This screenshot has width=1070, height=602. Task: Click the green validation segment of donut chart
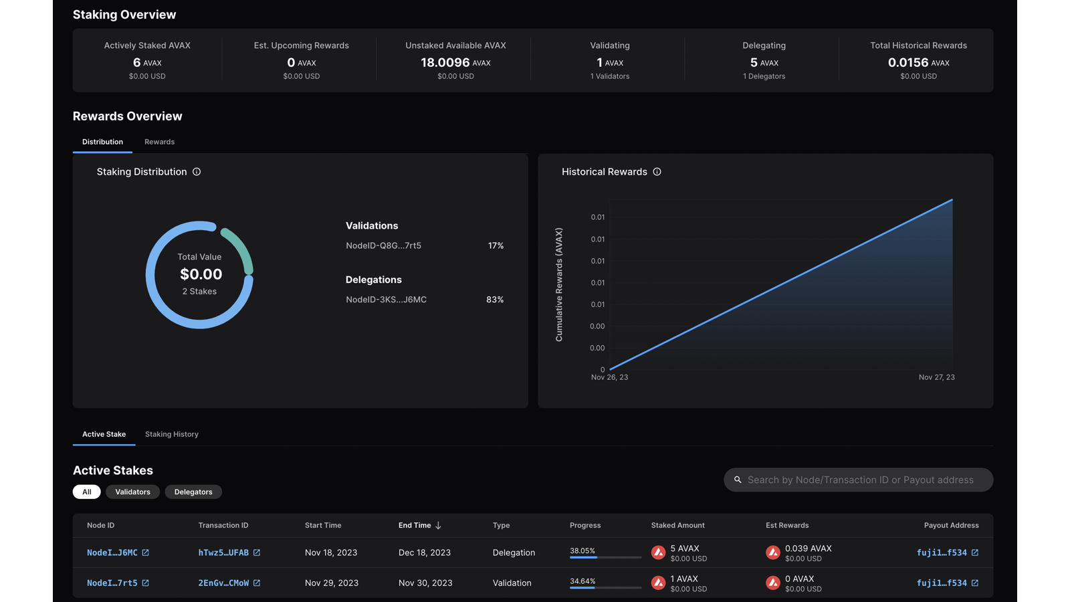(x=241, y=247)
